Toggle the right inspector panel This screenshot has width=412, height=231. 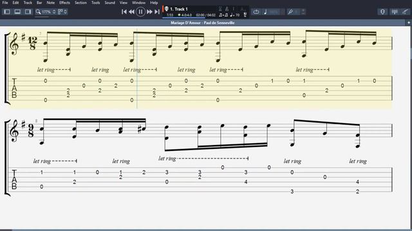[x=28, y=12]
